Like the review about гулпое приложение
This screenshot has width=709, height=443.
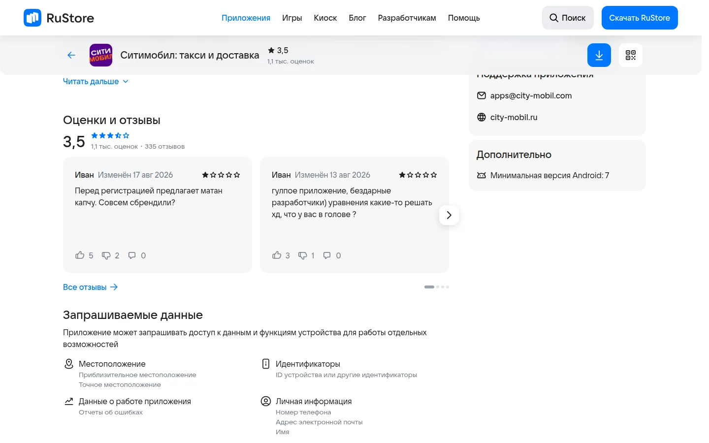(x=277, y=255)
